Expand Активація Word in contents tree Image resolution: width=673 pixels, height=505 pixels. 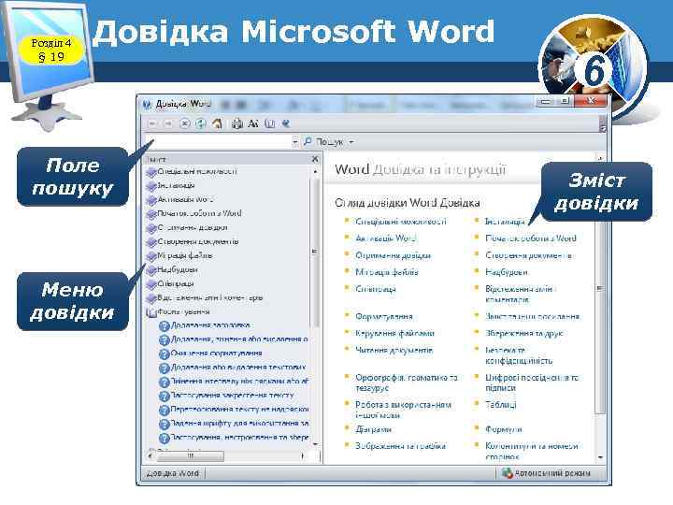(179, 200)
